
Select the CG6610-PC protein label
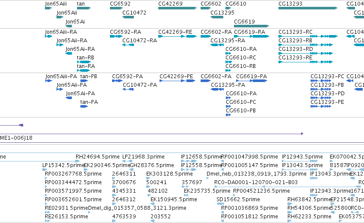coord(241,102)
